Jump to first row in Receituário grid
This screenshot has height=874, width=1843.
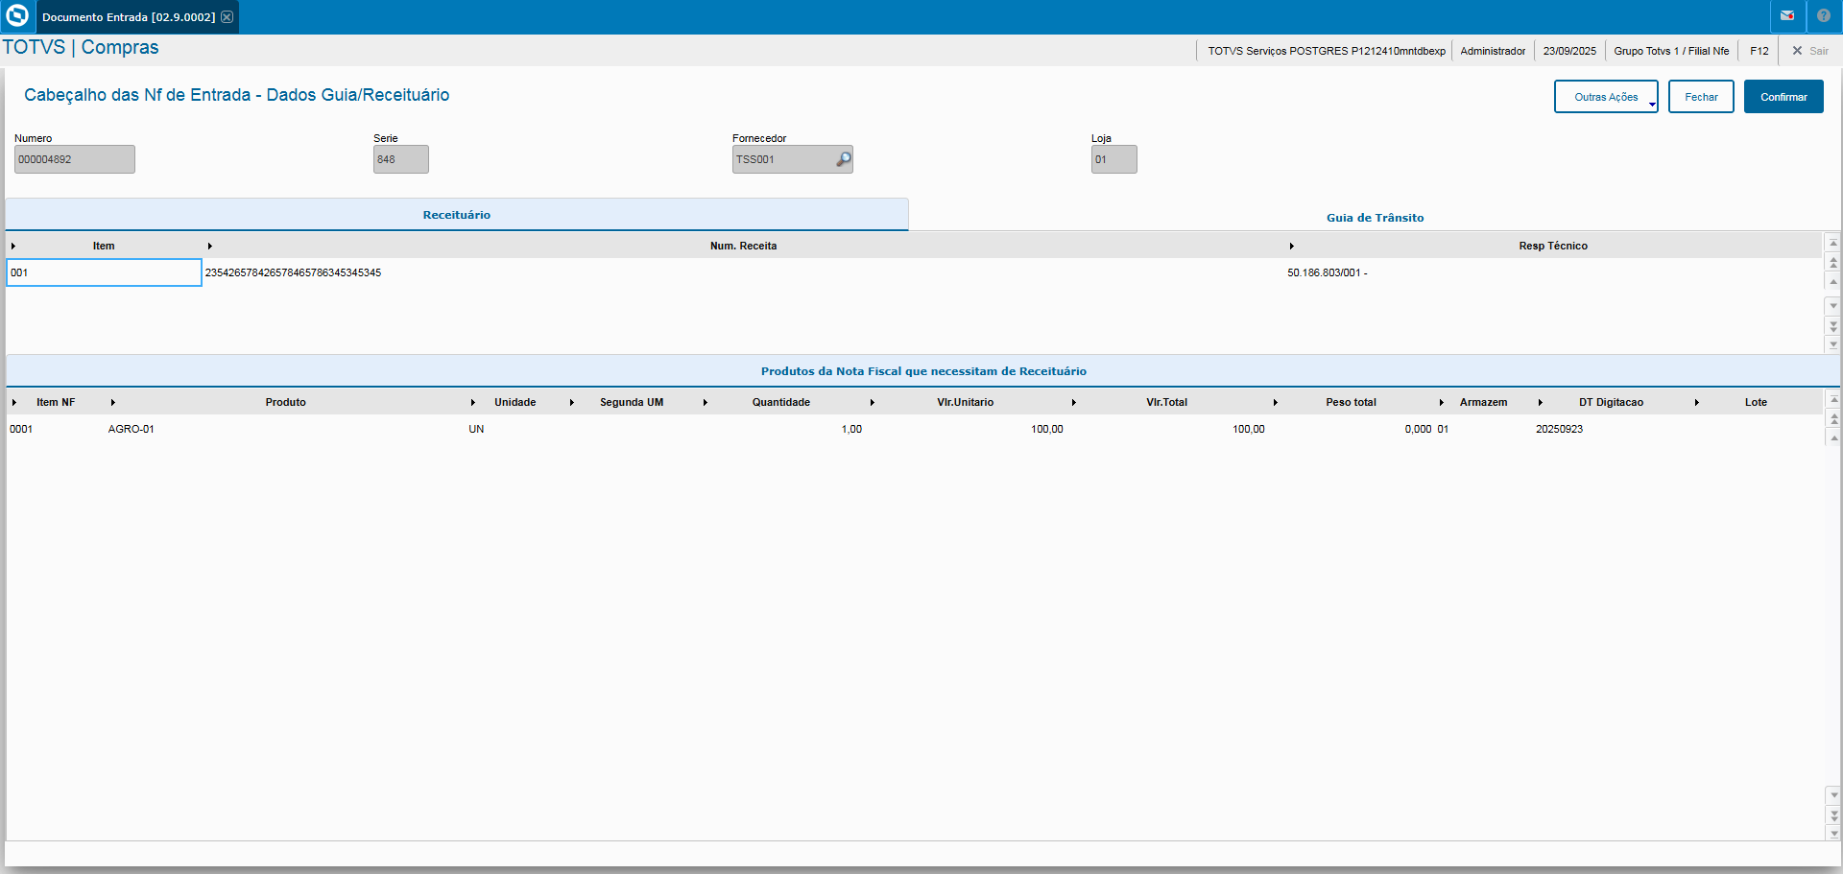(x=1833, y=244)
